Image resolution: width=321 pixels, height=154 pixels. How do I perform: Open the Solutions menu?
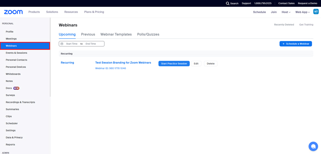(x=52, y=12)
